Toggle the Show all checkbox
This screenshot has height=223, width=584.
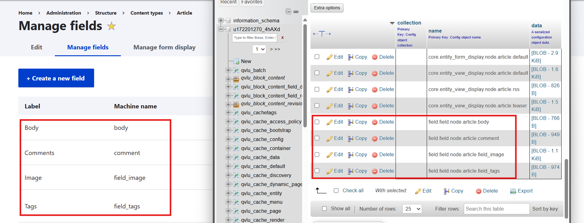pos(324,209)
